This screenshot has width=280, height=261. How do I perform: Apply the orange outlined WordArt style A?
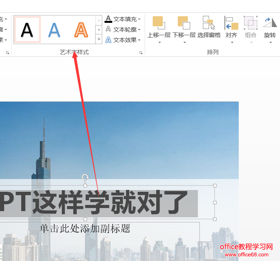click(81, 30)
